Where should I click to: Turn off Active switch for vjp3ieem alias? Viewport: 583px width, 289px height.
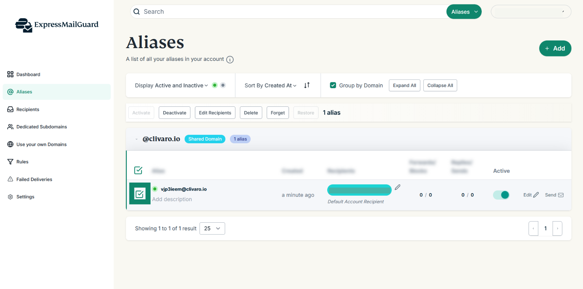pos(501,195)
